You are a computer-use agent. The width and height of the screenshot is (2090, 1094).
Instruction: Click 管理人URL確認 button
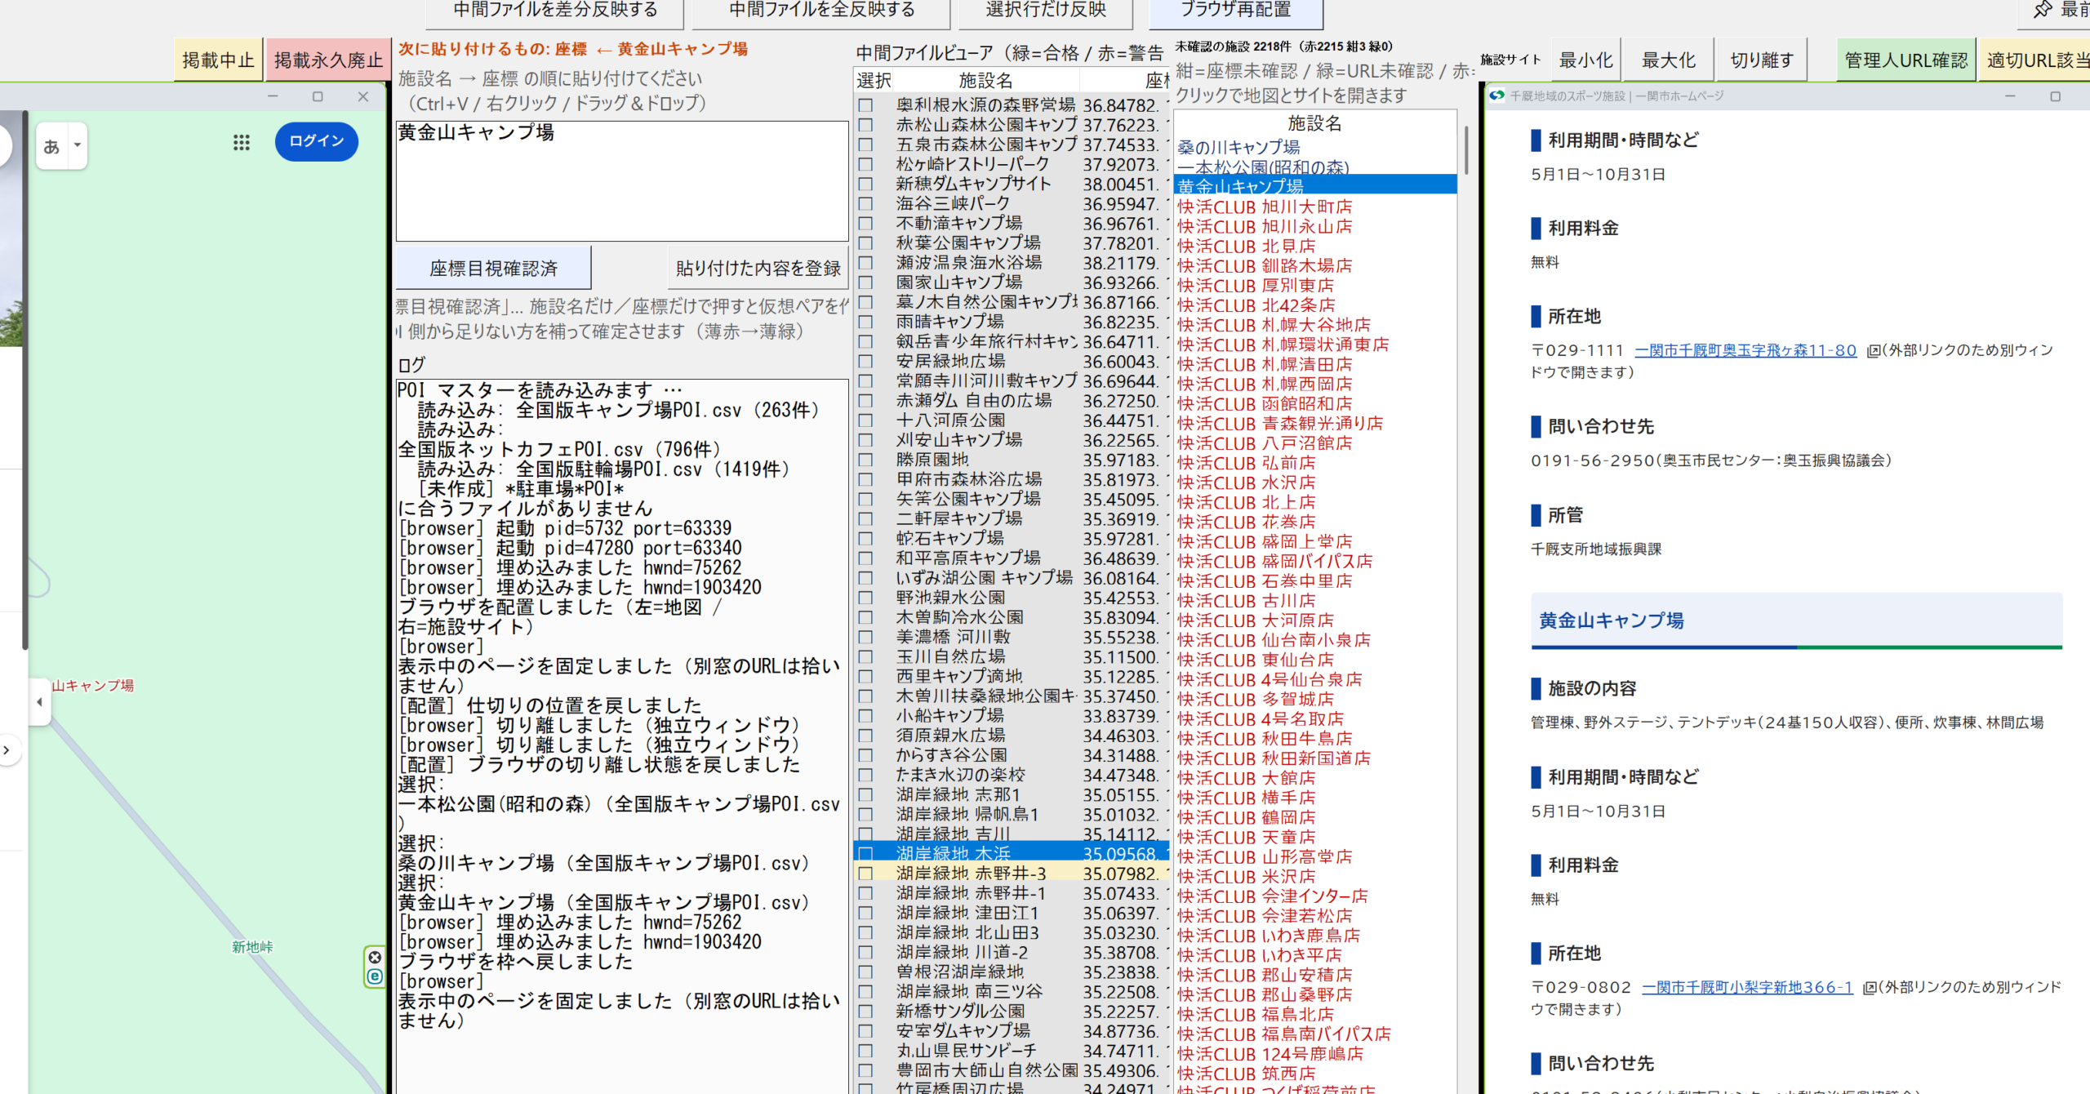tap(1906, 60)
